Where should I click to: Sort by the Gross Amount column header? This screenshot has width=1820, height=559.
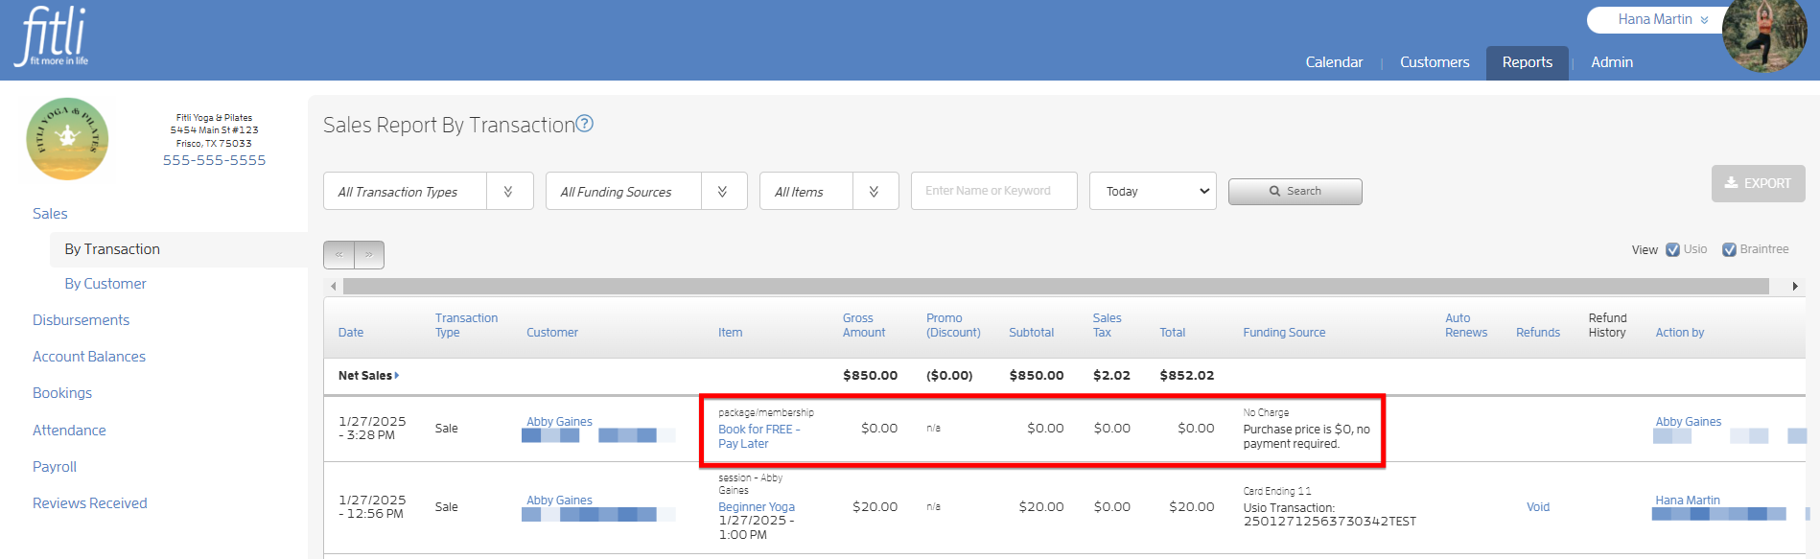[864, 325]
